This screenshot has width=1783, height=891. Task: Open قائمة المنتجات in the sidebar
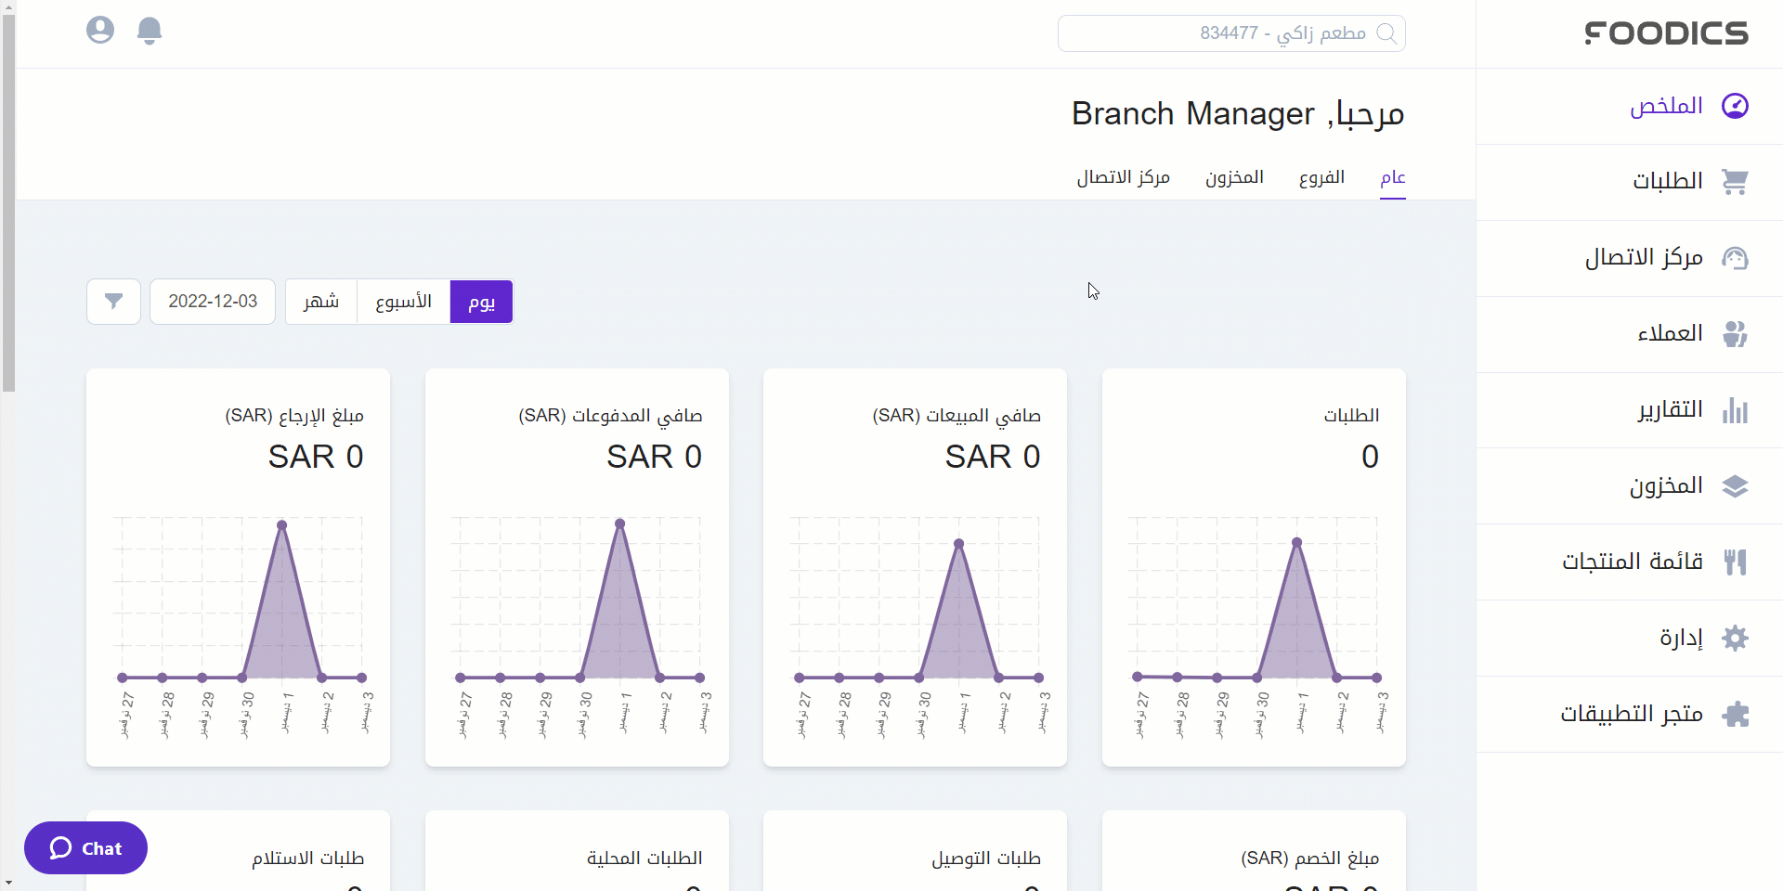coord(1630,562)
